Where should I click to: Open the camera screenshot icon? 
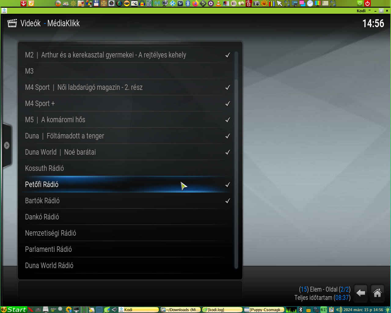click(x=257, y=3)
